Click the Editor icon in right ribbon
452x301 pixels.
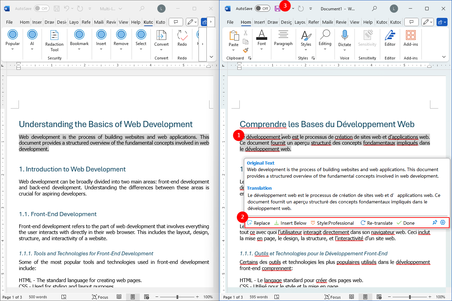tap(390, 38)
